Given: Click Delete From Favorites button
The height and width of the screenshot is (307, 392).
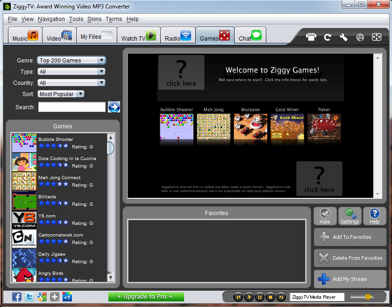Looking at the screenshot, I should [x=350, y=258].
